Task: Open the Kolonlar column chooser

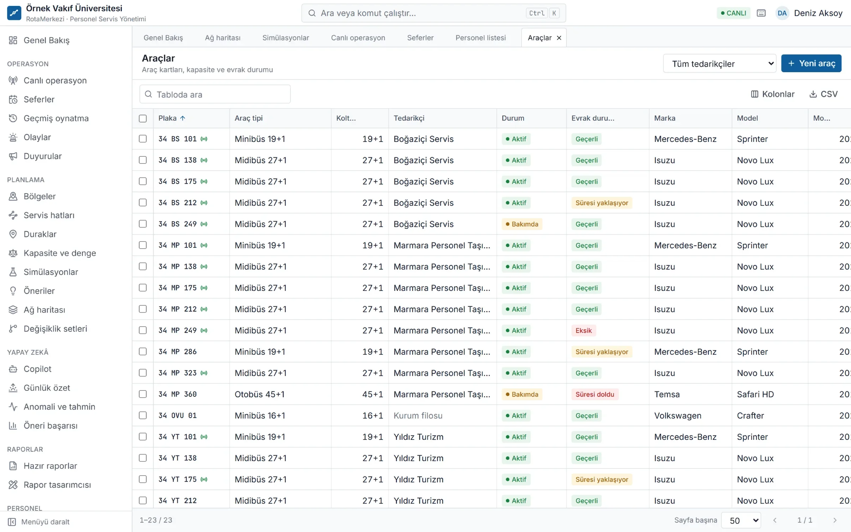Action: coord(773,94)
